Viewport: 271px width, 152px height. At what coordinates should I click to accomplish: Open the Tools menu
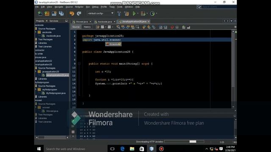[119, 7]
